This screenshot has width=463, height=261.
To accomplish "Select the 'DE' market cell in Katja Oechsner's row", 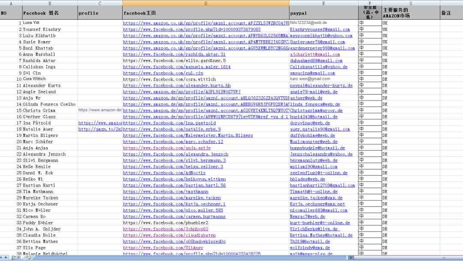I will point(411,204).
